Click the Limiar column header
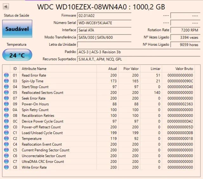This screenshot has height=179, width=203. tap(151, 69)
